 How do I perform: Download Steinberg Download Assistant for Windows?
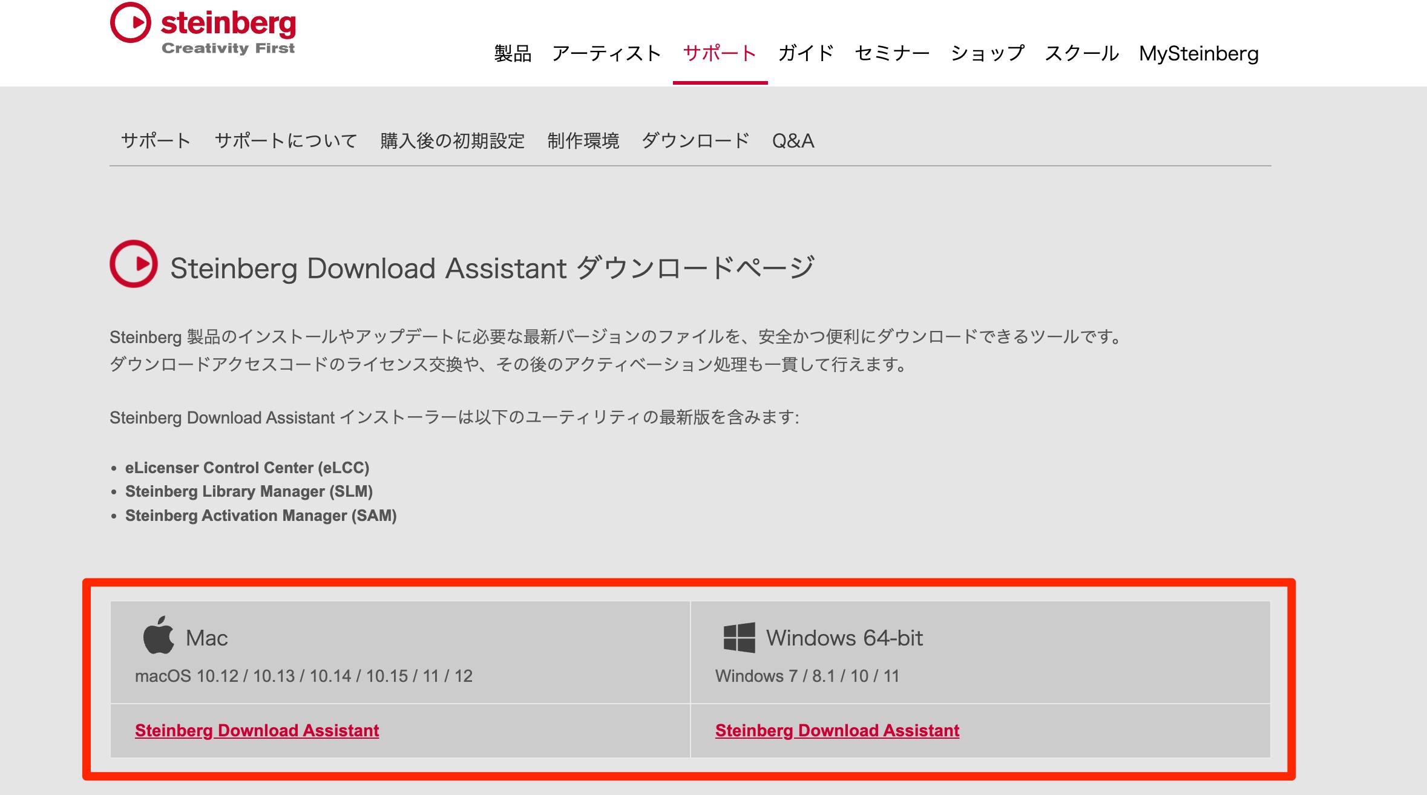point(837,730)
